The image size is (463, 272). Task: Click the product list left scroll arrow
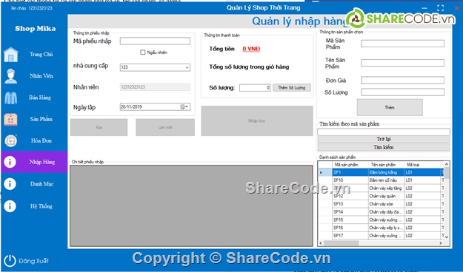(321, 243)
